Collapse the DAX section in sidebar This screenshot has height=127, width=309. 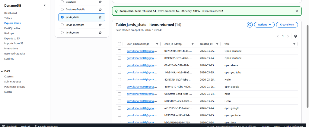2,71
